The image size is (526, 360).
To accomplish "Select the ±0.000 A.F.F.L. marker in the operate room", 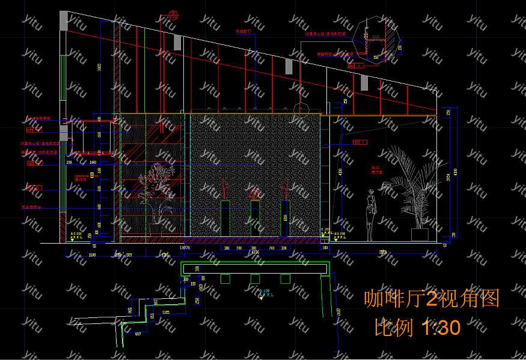I will click(x=76, y=236).
